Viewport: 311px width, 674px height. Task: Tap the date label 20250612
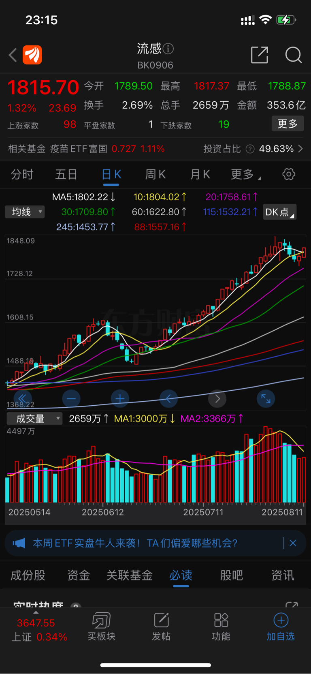point(103,512)
